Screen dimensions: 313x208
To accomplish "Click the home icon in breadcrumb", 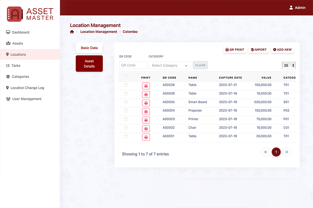I will (x=72, y=32).
